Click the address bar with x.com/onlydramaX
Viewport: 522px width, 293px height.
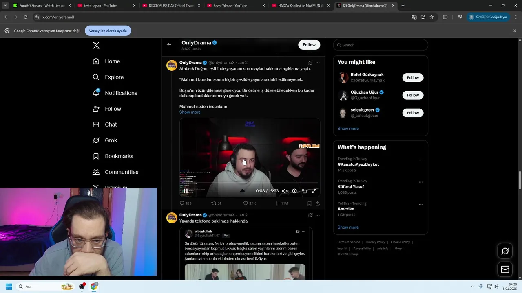point(220,17)
